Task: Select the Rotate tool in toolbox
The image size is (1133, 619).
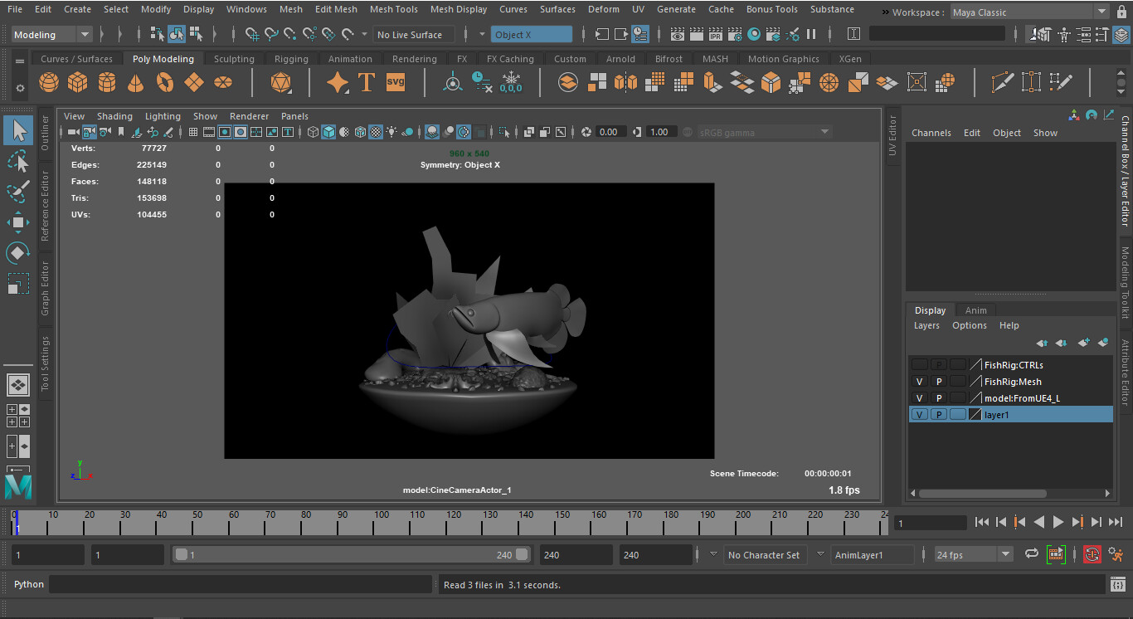Action: point(18,252)
